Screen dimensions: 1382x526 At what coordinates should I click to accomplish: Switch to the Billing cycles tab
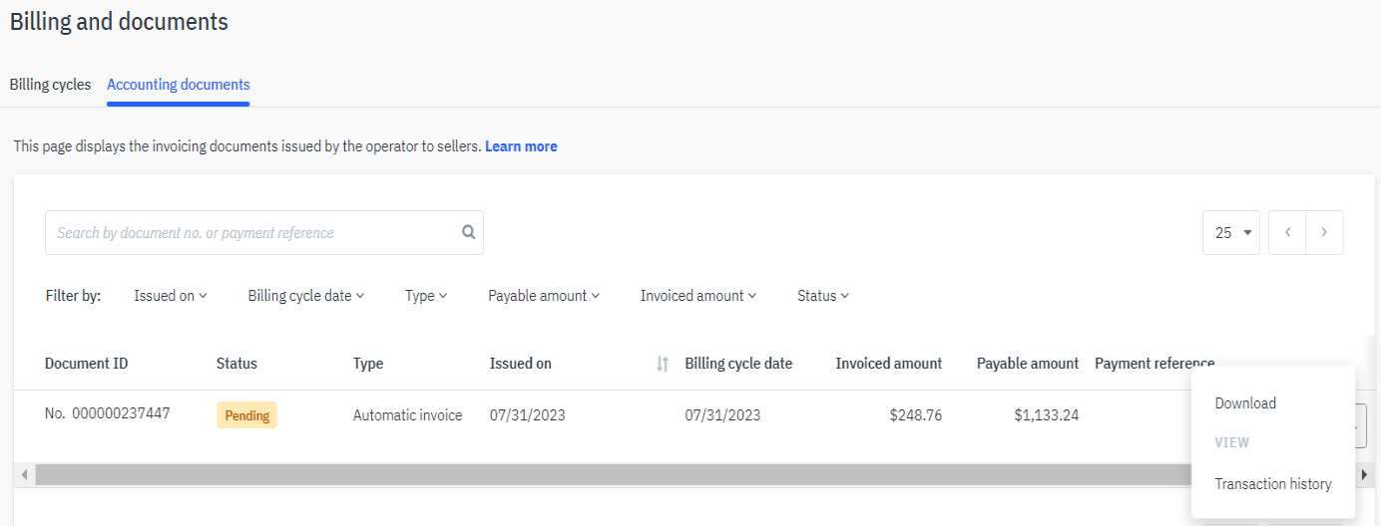(50, 85)
